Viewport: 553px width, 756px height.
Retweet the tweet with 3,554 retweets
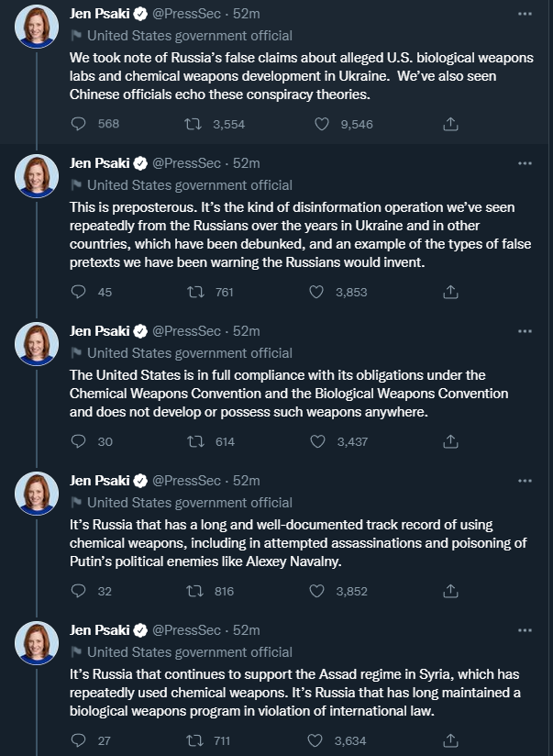[x=194, y=124]
